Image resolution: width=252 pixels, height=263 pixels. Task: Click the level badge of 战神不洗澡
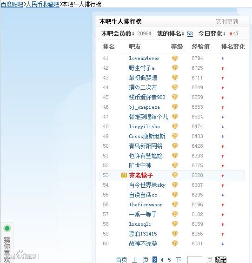click(x=175, y=243)
